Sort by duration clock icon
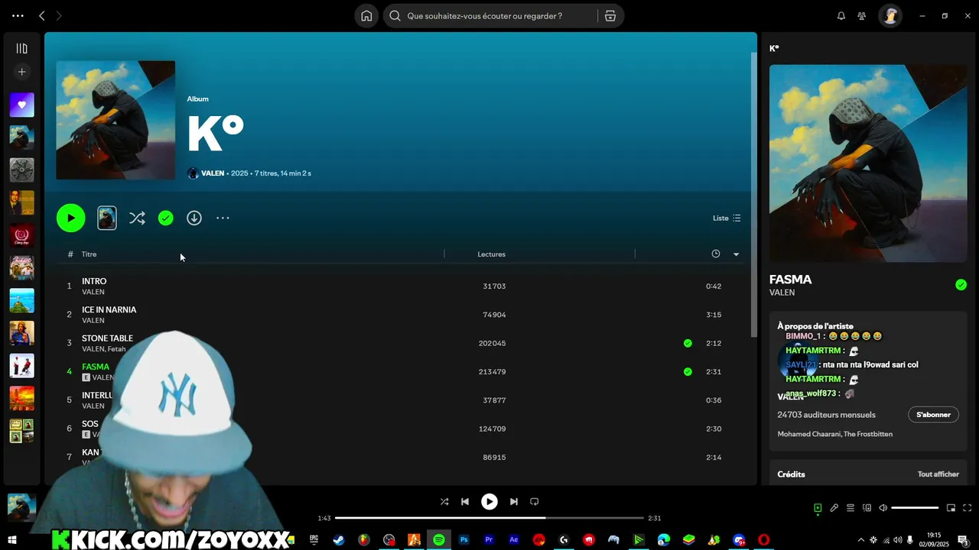 tap(716, 254)
